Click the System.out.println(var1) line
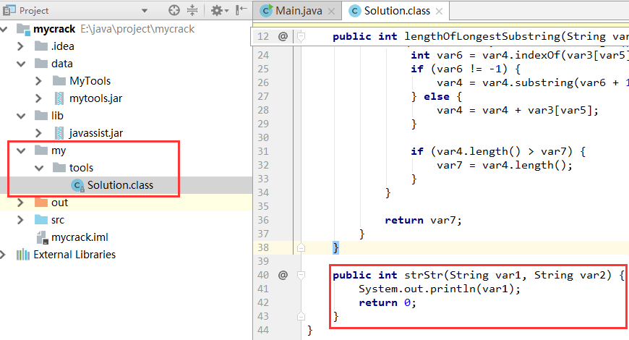629x340 pixels. point(440,289)
